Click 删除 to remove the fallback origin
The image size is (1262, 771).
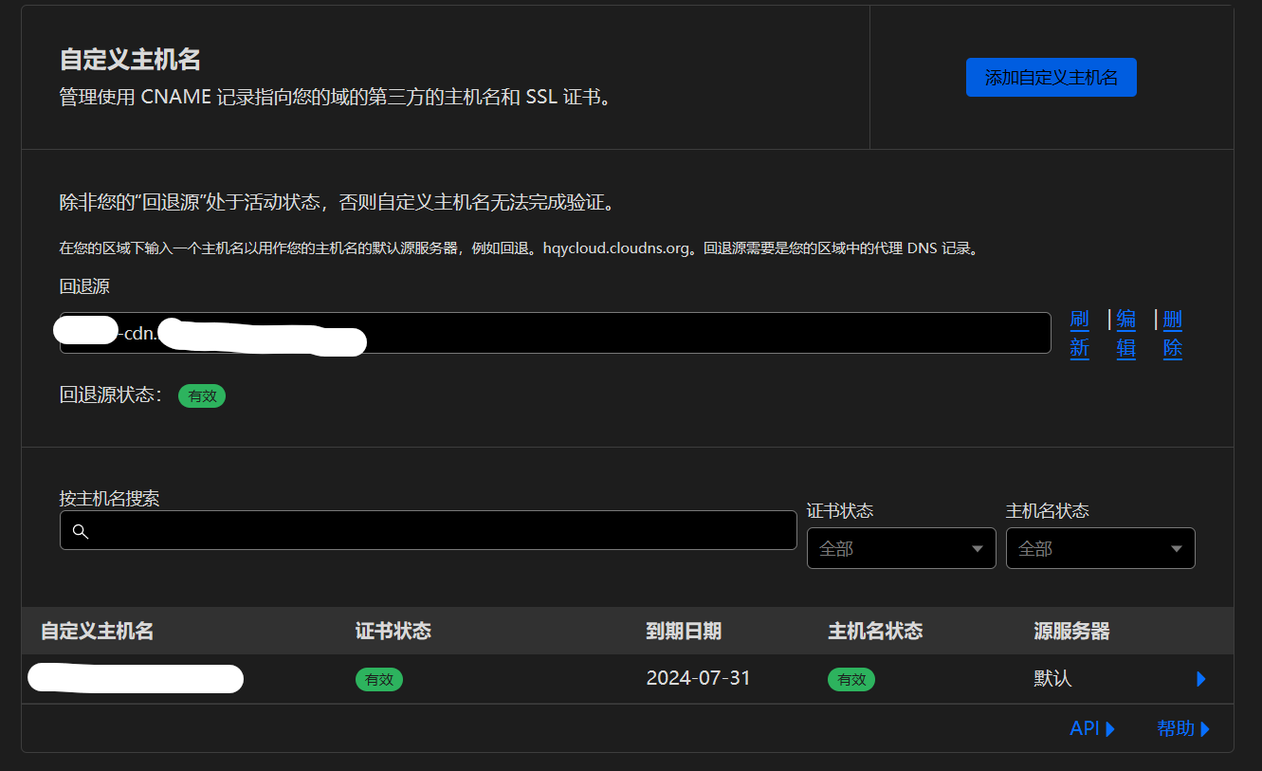tap(1172, 333)
